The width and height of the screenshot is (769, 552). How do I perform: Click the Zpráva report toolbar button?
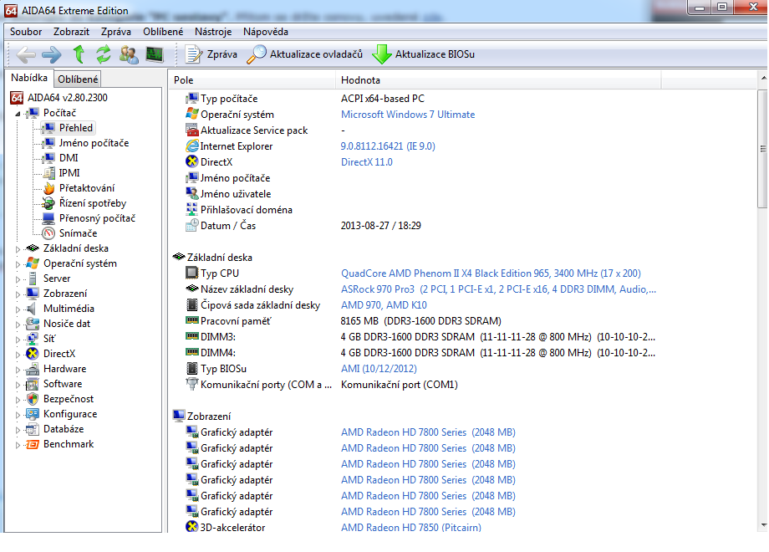[211, 54]
